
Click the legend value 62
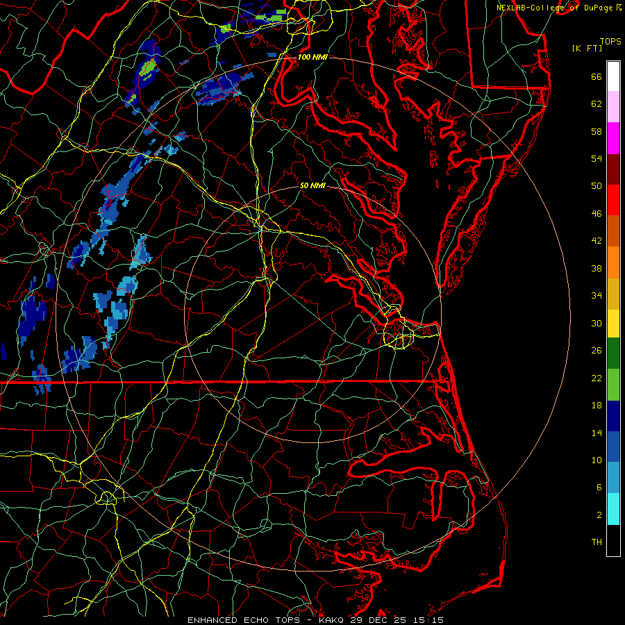point(597,104)
